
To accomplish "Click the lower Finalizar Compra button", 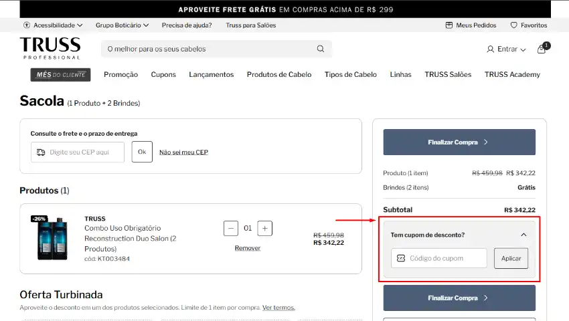I will click(459, 298).
